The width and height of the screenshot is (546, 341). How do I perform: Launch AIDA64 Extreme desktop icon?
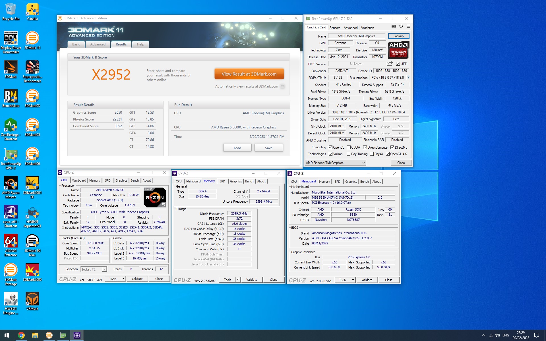click(11, 245)
